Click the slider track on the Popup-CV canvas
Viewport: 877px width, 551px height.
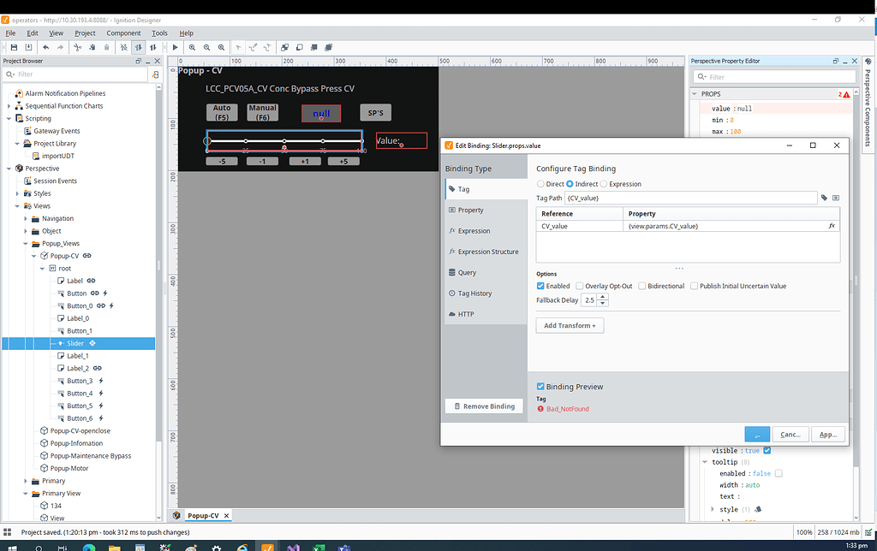coord(284,141)
